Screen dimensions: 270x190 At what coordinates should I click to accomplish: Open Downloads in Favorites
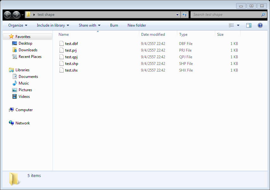[x=28, y=50]
